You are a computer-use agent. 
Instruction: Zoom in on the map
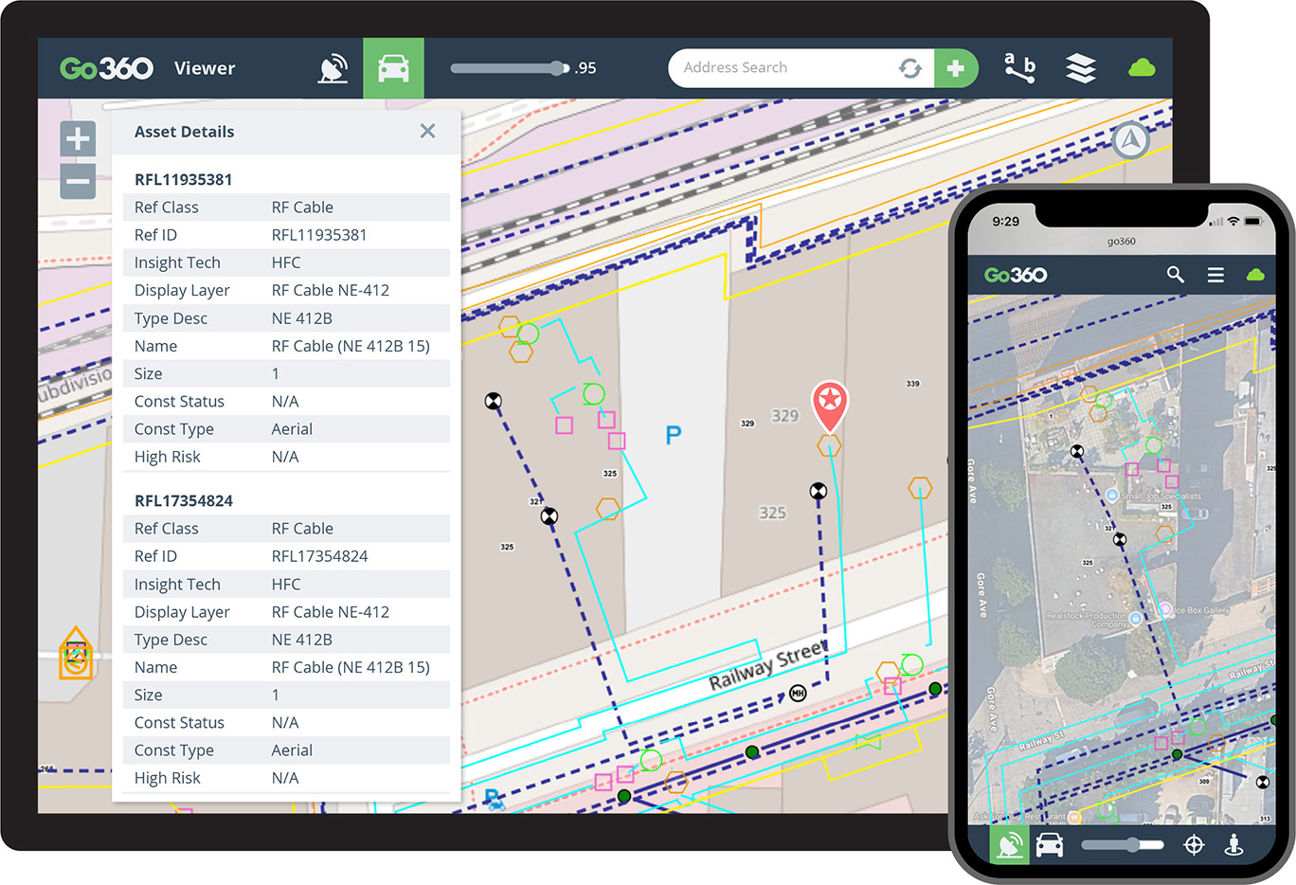pyautogui.click(x=78, y=139)
